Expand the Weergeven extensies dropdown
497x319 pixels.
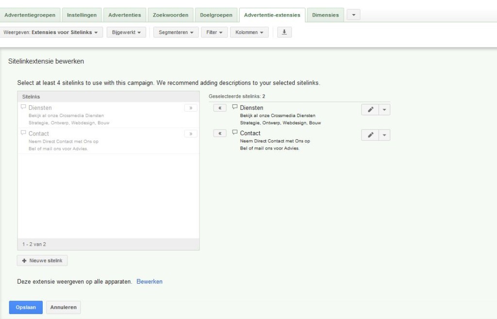pos(51,33)
